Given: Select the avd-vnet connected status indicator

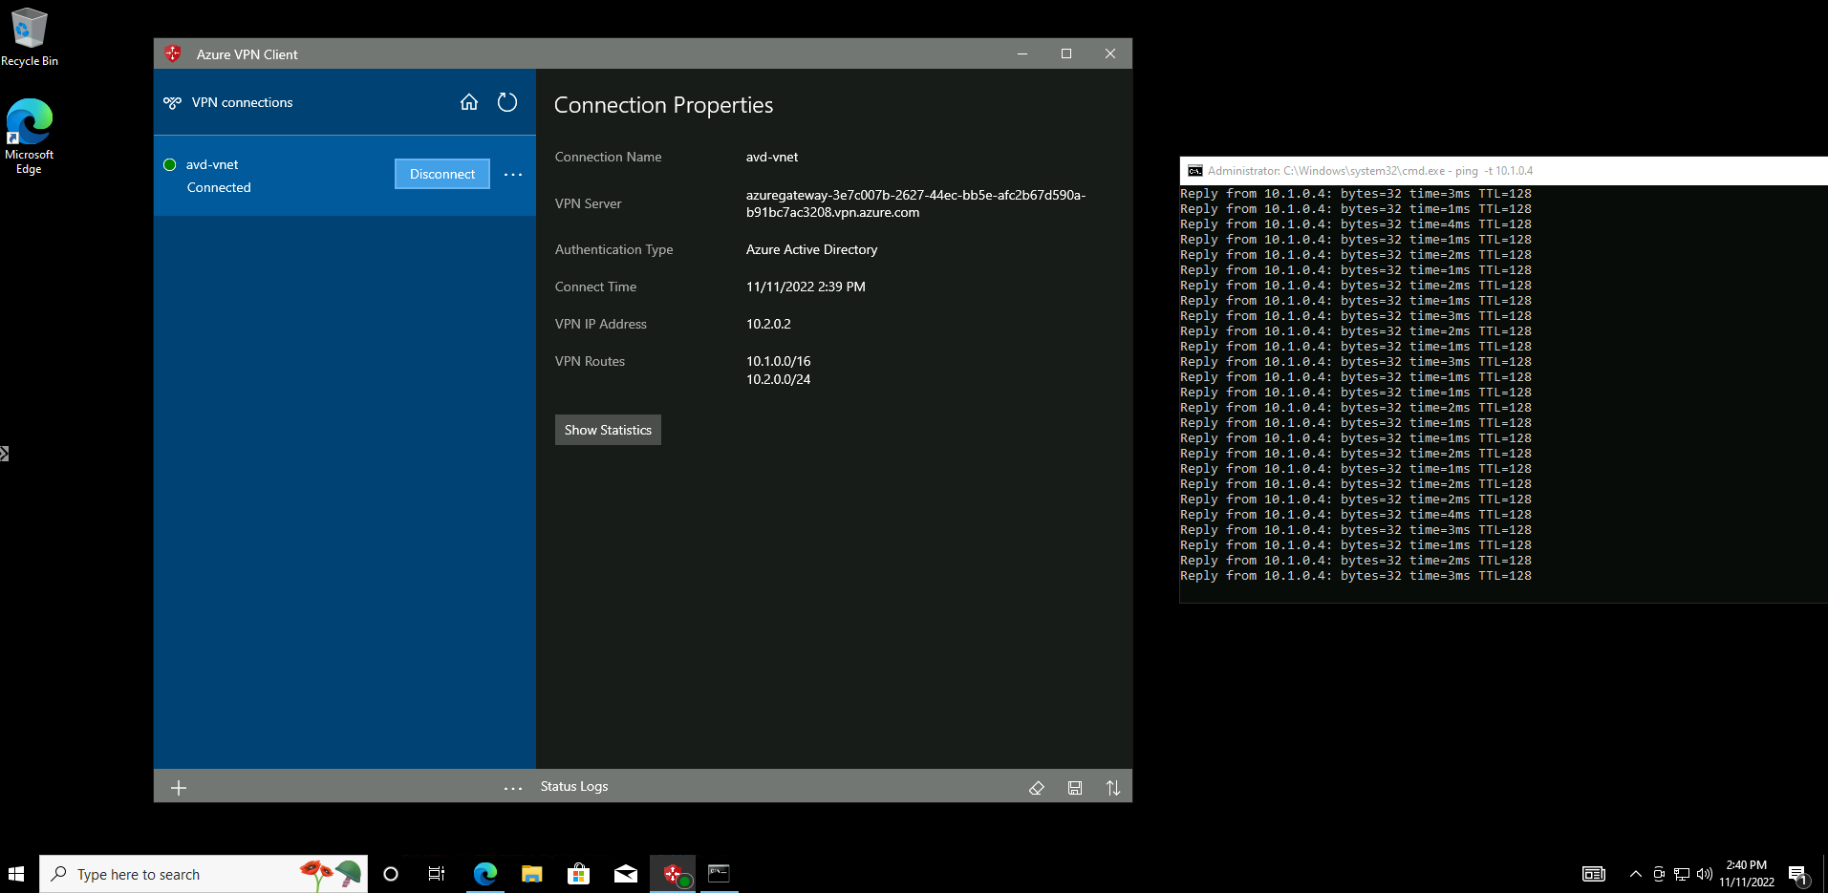Looking at the screenshot, I should pos(170,164).
